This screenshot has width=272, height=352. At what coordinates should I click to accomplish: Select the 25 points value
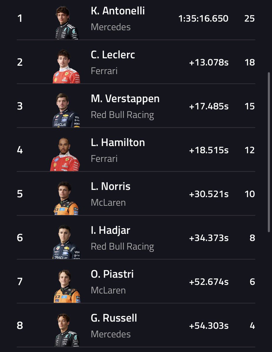[249, 18]
